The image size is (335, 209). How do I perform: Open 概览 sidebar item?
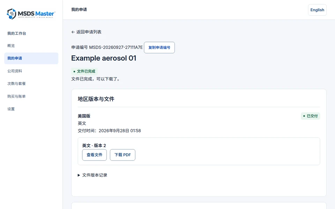pyautogui.click(x=11, y=46)
